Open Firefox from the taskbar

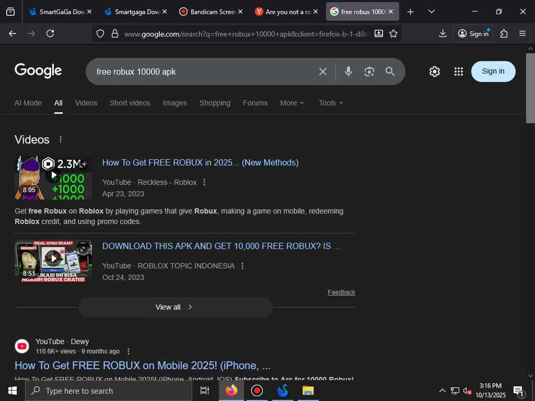click(231, 391)
